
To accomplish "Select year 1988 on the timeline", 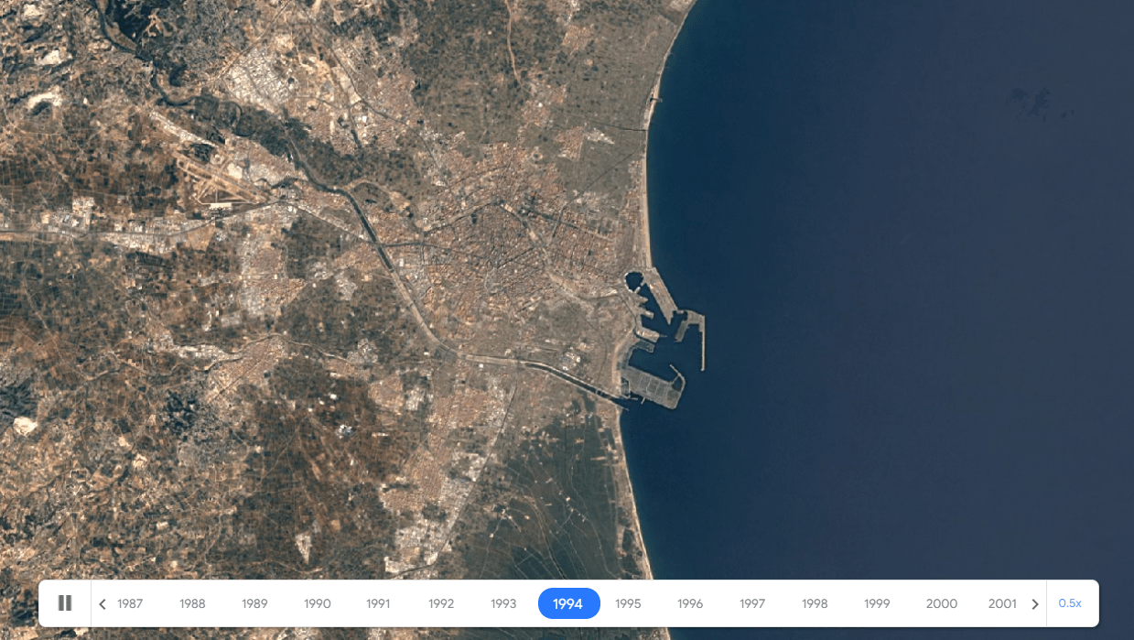I will tap(192, 604).
